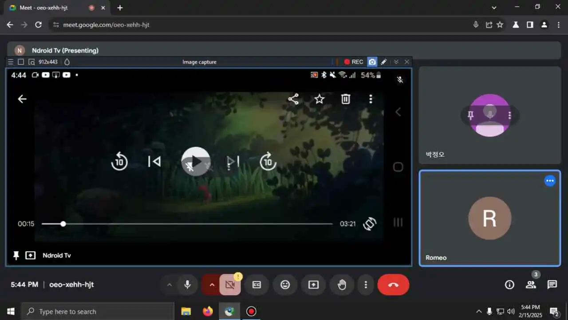This screenshot has width=568, height=320.
Task: Open Romeo tile's blue more options
Action: pos(550,181)
